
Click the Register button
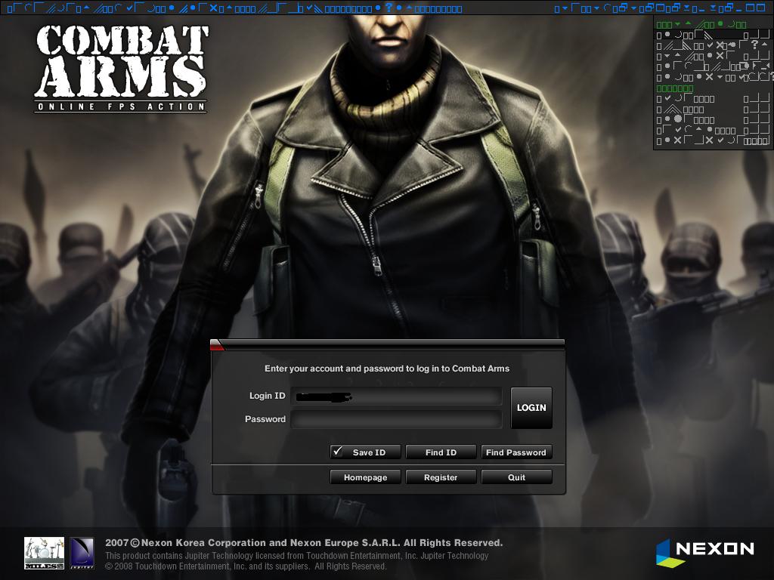pyautogui.click(x=441, y=477)
